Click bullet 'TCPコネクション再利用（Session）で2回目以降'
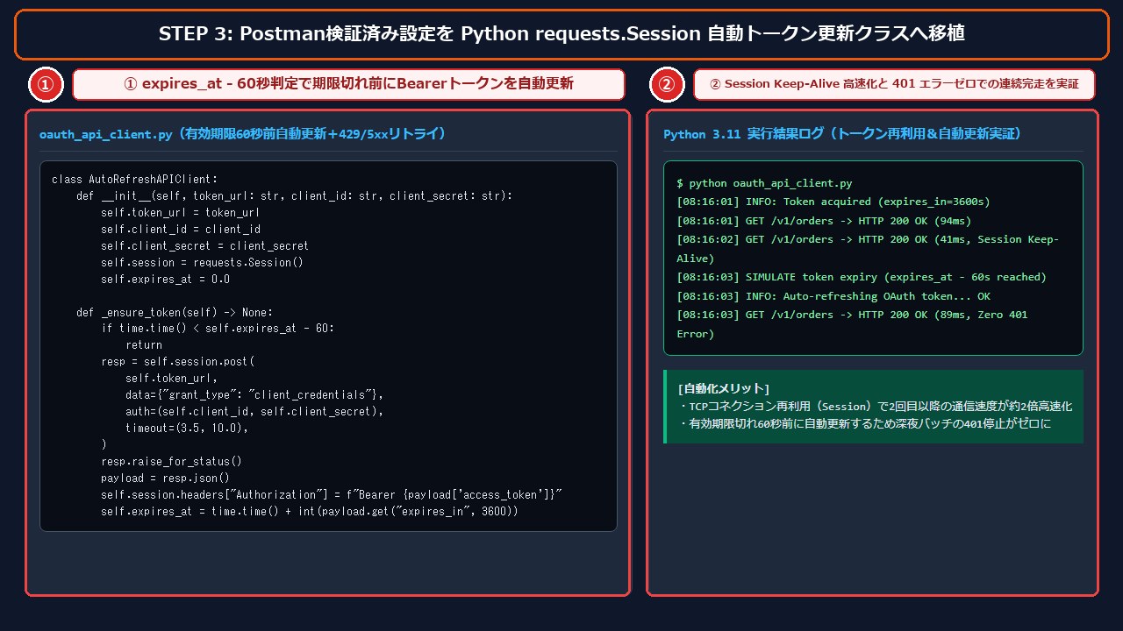 click(x=875, y=407)
